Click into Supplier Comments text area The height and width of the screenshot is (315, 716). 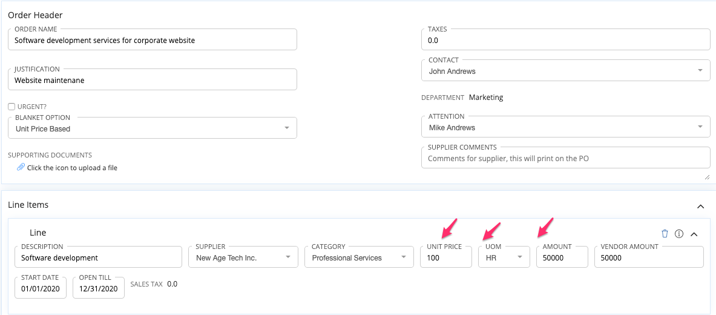pos(566,157)
